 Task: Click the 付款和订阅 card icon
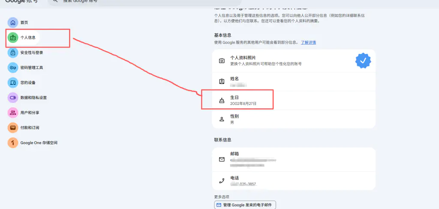click(x=13, y=128)
